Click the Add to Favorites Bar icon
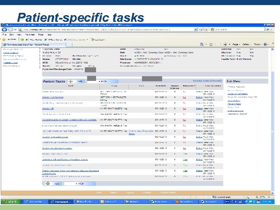The width and height of the screenshot is (280, 210). (22, 39)
